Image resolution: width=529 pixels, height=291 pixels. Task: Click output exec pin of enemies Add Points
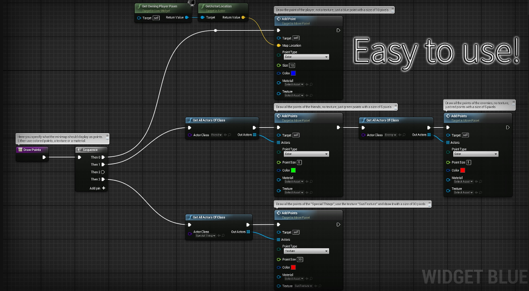(508, 127)
